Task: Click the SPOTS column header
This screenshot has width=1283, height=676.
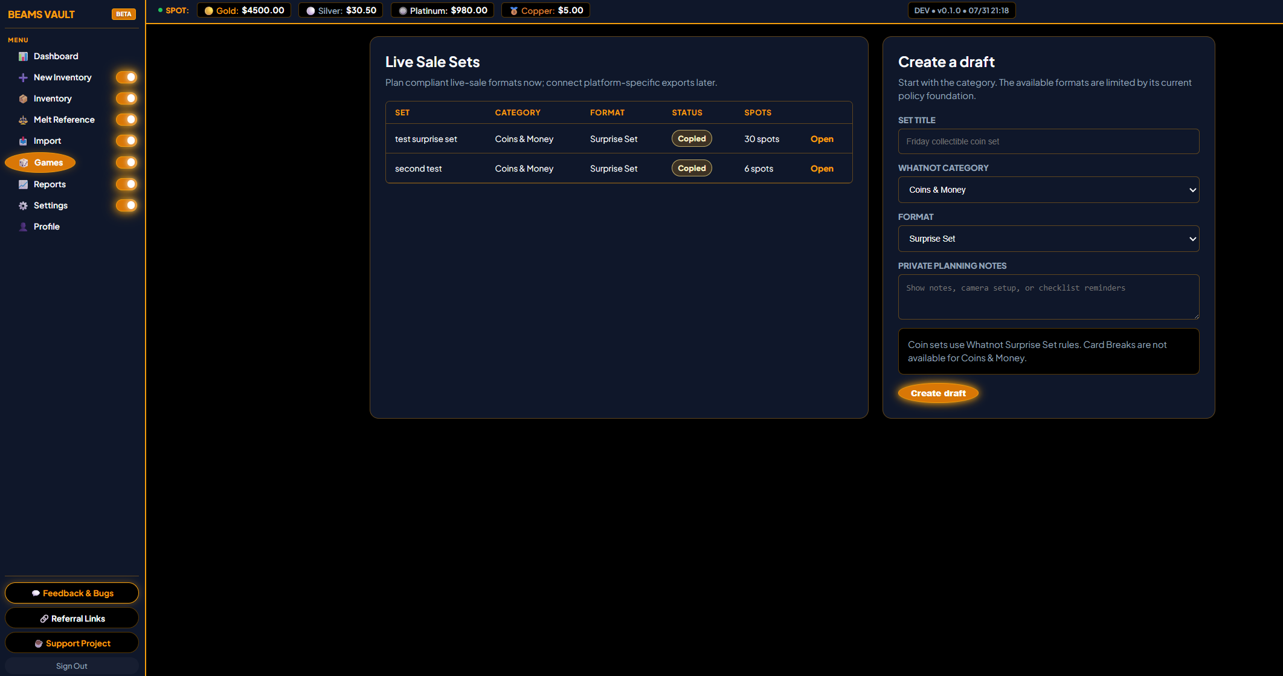Action: click(x=757, y=112)
